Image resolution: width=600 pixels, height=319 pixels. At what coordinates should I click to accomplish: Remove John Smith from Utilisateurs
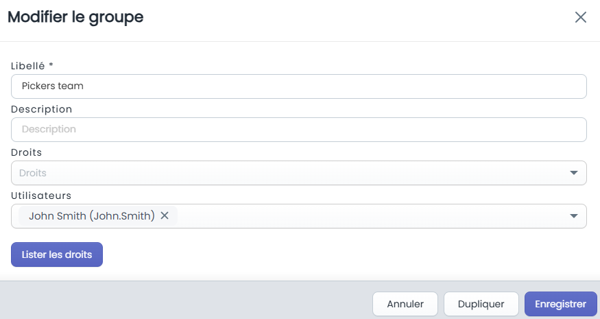tap(165, 215)
